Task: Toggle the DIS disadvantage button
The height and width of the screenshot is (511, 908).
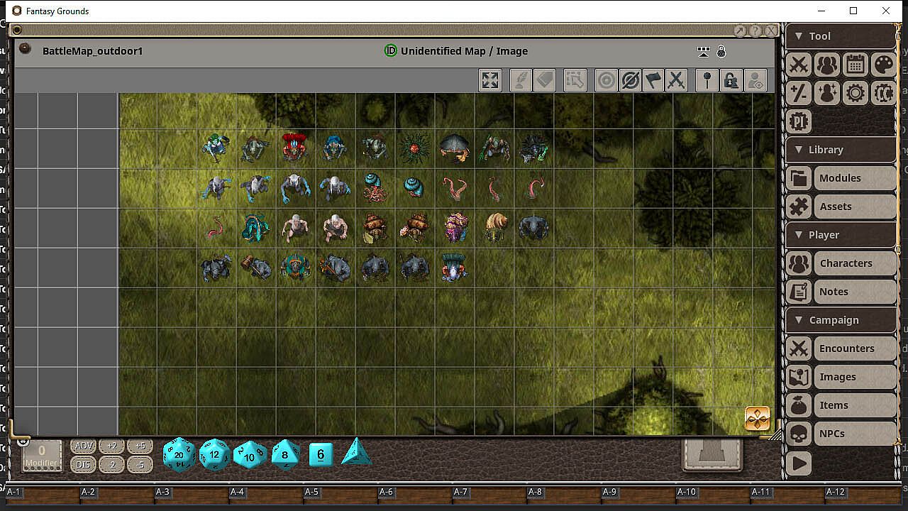Action: [x=84, y=465]
